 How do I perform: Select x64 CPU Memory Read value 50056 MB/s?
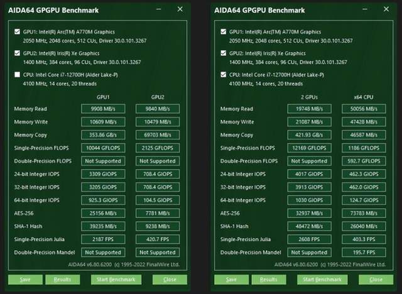(x=364, y=109)
